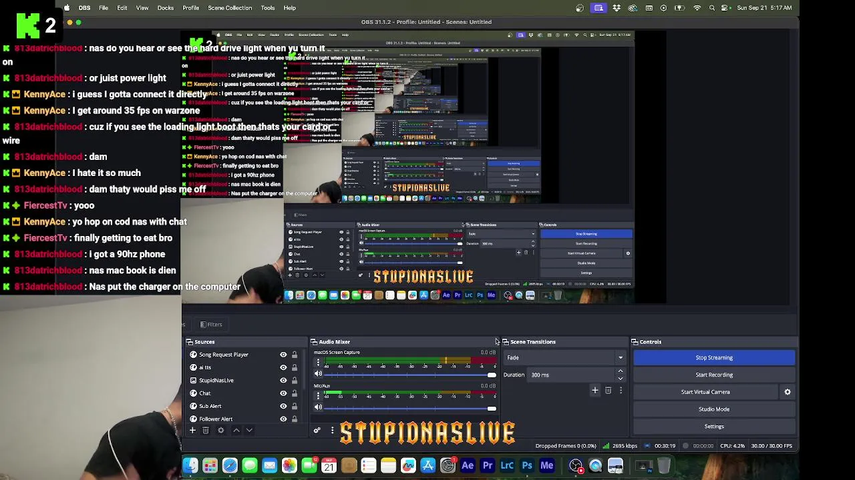This screenshot has width=855, height=480.
Task: Open macOS Screen Capture audio options dots
Action: click(318, 362)
